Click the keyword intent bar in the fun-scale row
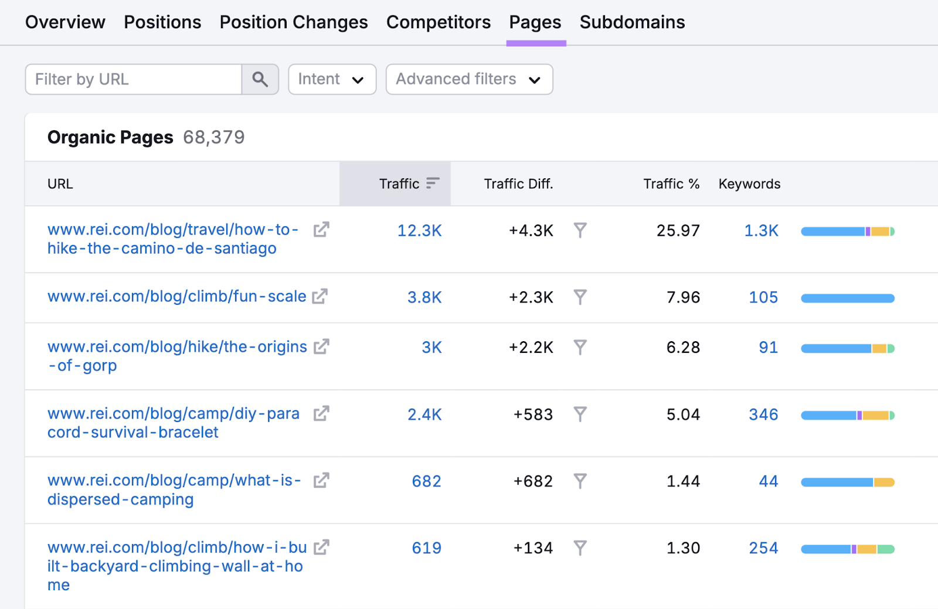This screenshot has height=609, width=938. point(847,298)
